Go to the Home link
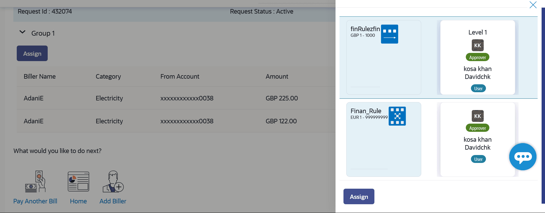The width and height of the screenshot is (545, 213). (x=78, y=201)
